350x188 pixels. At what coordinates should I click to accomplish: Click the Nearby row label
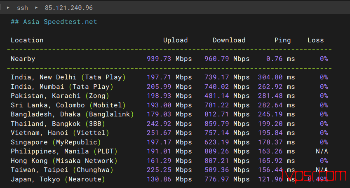pos(23,58)
